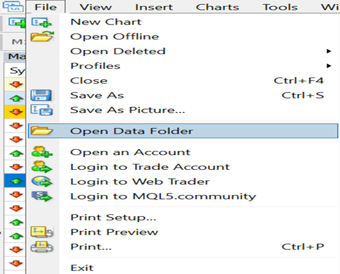Click the New Chart menu icon

click(41, 22)
